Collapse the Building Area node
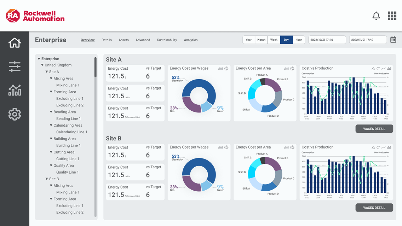The width and height of the screenshot is (402, 226). point(51,139)
